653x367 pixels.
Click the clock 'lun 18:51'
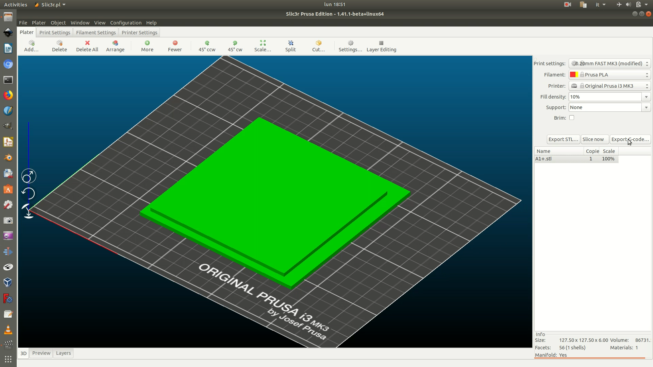click(335, 4)
